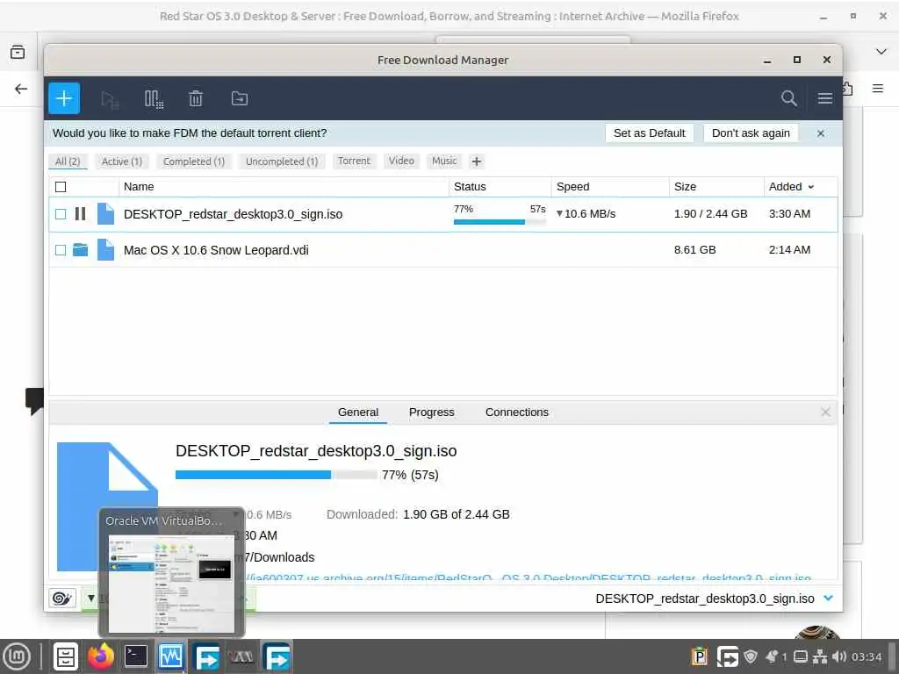Check the DESKTOP_redstar_desktop3.0_sign.iso row checkbox

coord(61,214)
